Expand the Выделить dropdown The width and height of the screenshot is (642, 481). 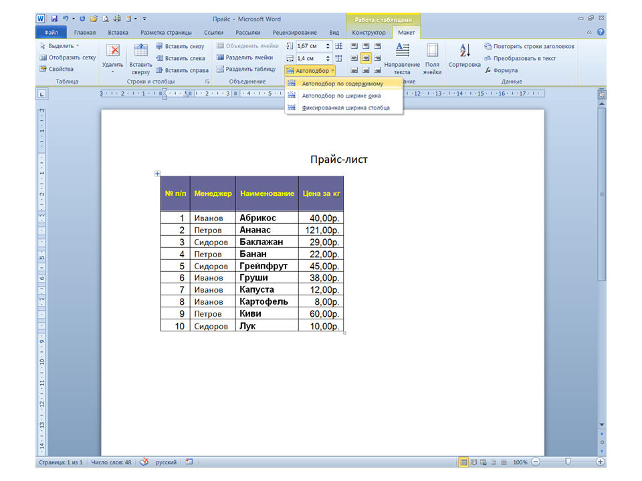[x=60, y=46]
